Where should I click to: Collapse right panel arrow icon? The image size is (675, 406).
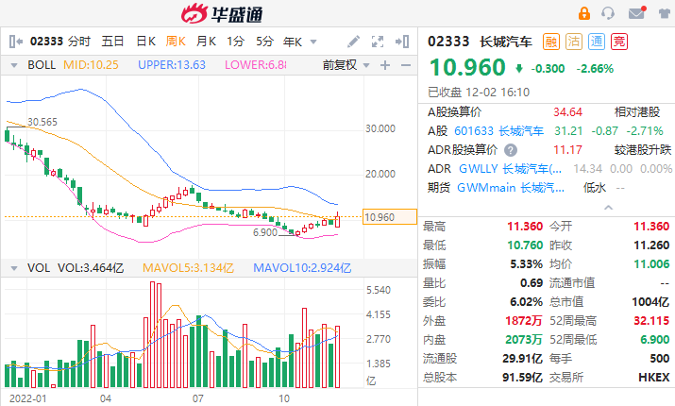[x=402, y=42]
